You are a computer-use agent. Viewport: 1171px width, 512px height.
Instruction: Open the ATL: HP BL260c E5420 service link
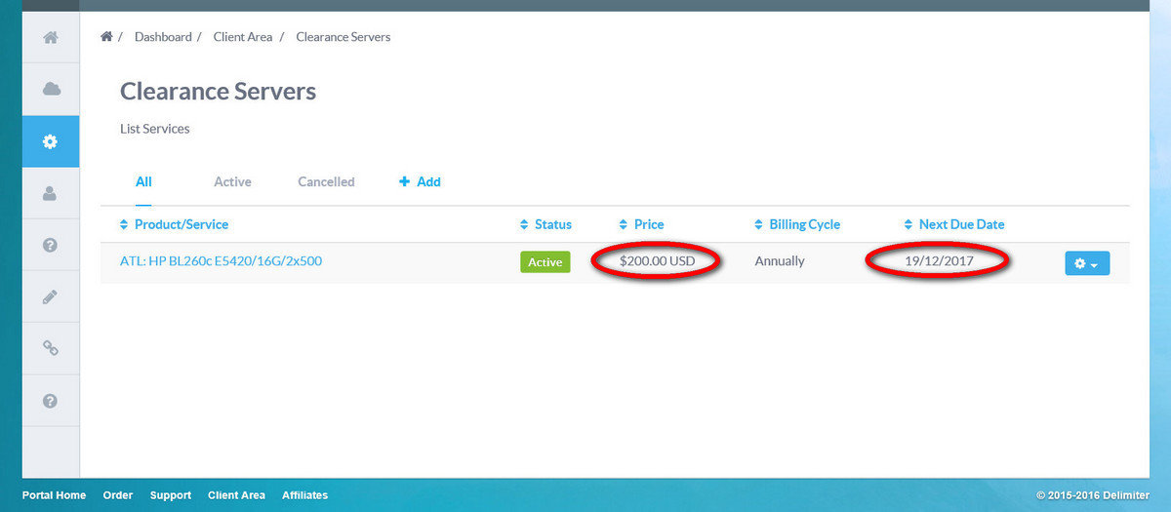(x=221, y=261)
